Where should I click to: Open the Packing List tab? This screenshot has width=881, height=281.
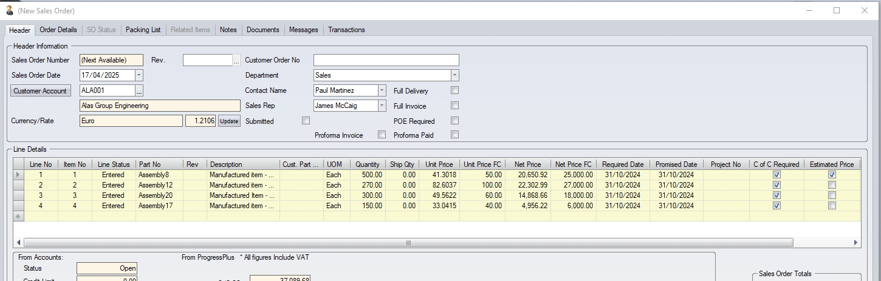143,30
